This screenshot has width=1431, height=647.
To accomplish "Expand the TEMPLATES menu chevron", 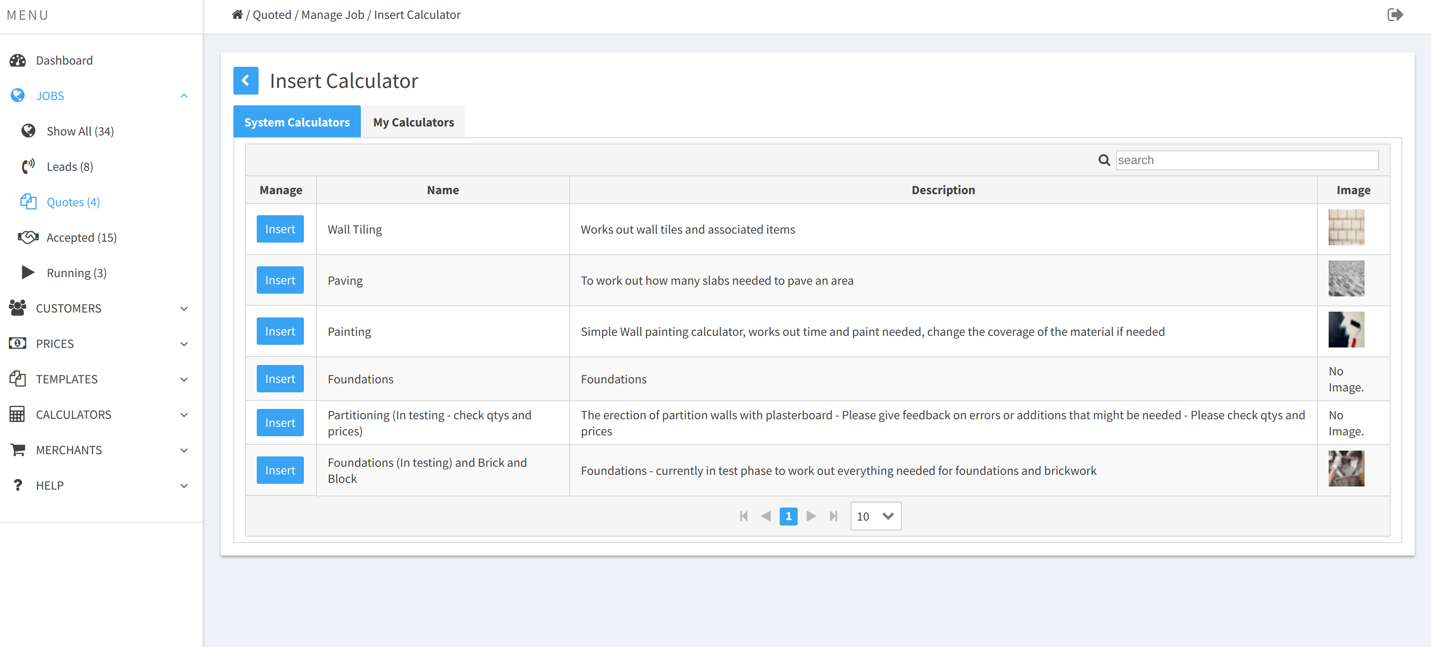I will tap(184, 380).
